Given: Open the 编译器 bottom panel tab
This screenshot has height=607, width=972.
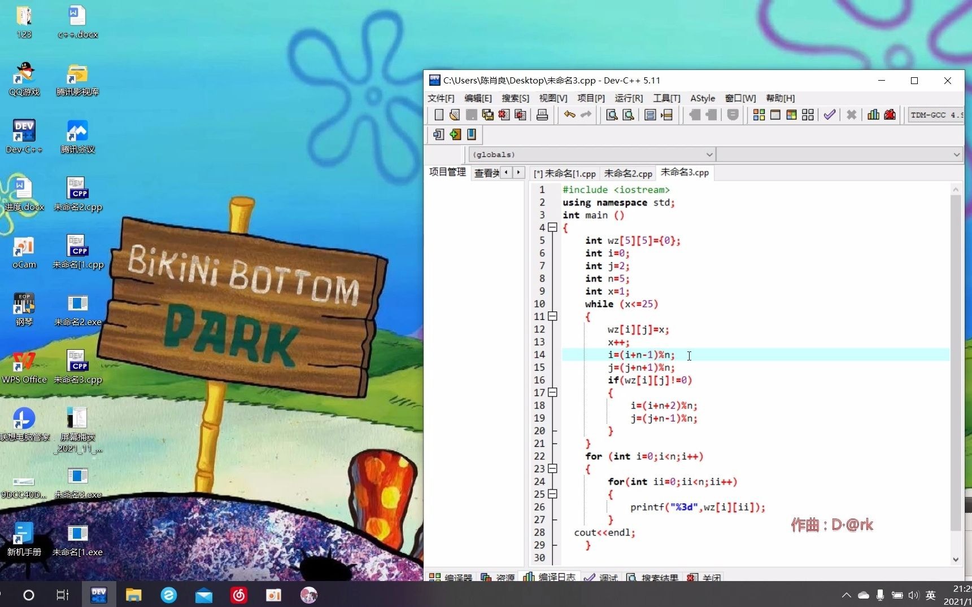Looking at the screenshot, I should pos(451,578).
